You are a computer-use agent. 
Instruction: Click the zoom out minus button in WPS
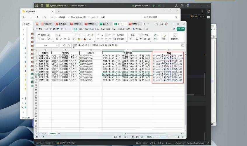coord(158,137)
